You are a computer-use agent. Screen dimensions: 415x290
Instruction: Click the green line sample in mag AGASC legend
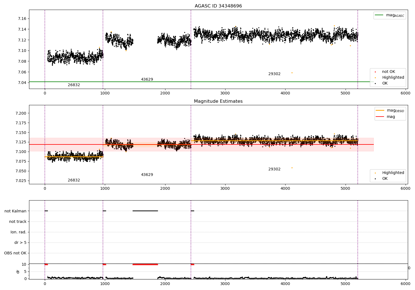(379, 15)
